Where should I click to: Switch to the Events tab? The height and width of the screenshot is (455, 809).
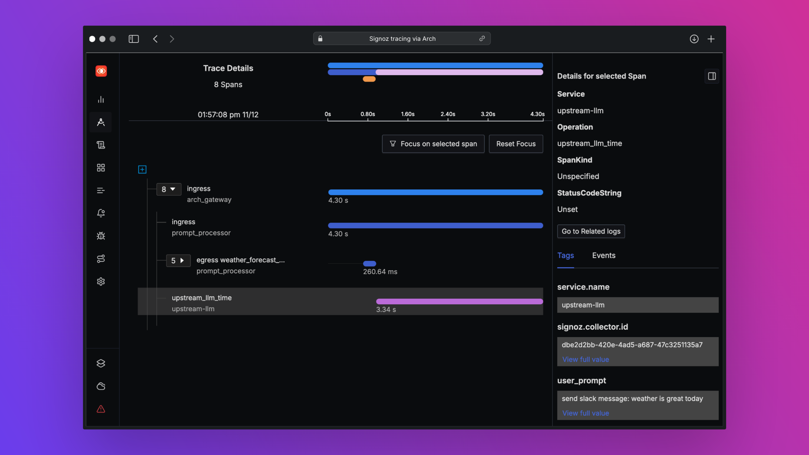[x=603, y=255]
